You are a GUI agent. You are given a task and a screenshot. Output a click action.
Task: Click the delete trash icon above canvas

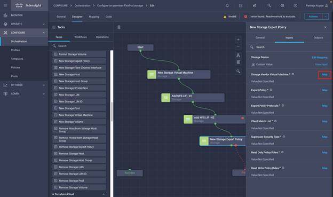(119, 27)
